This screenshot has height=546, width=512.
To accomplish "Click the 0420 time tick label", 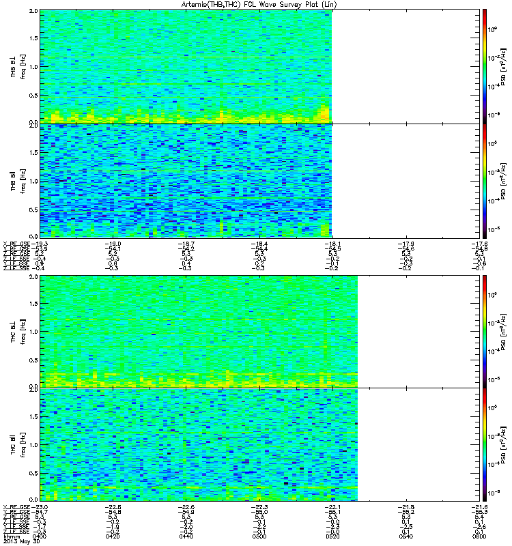I will tap(113, 536).
